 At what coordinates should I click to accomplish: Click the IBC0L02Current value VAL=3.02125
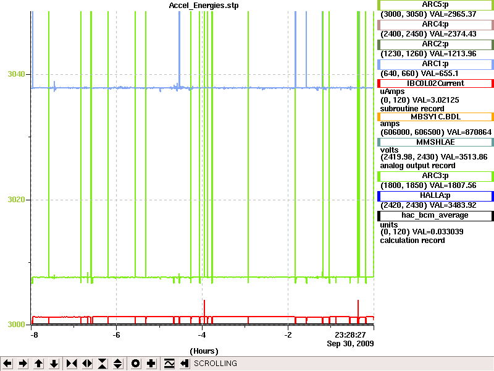point(436,100)
